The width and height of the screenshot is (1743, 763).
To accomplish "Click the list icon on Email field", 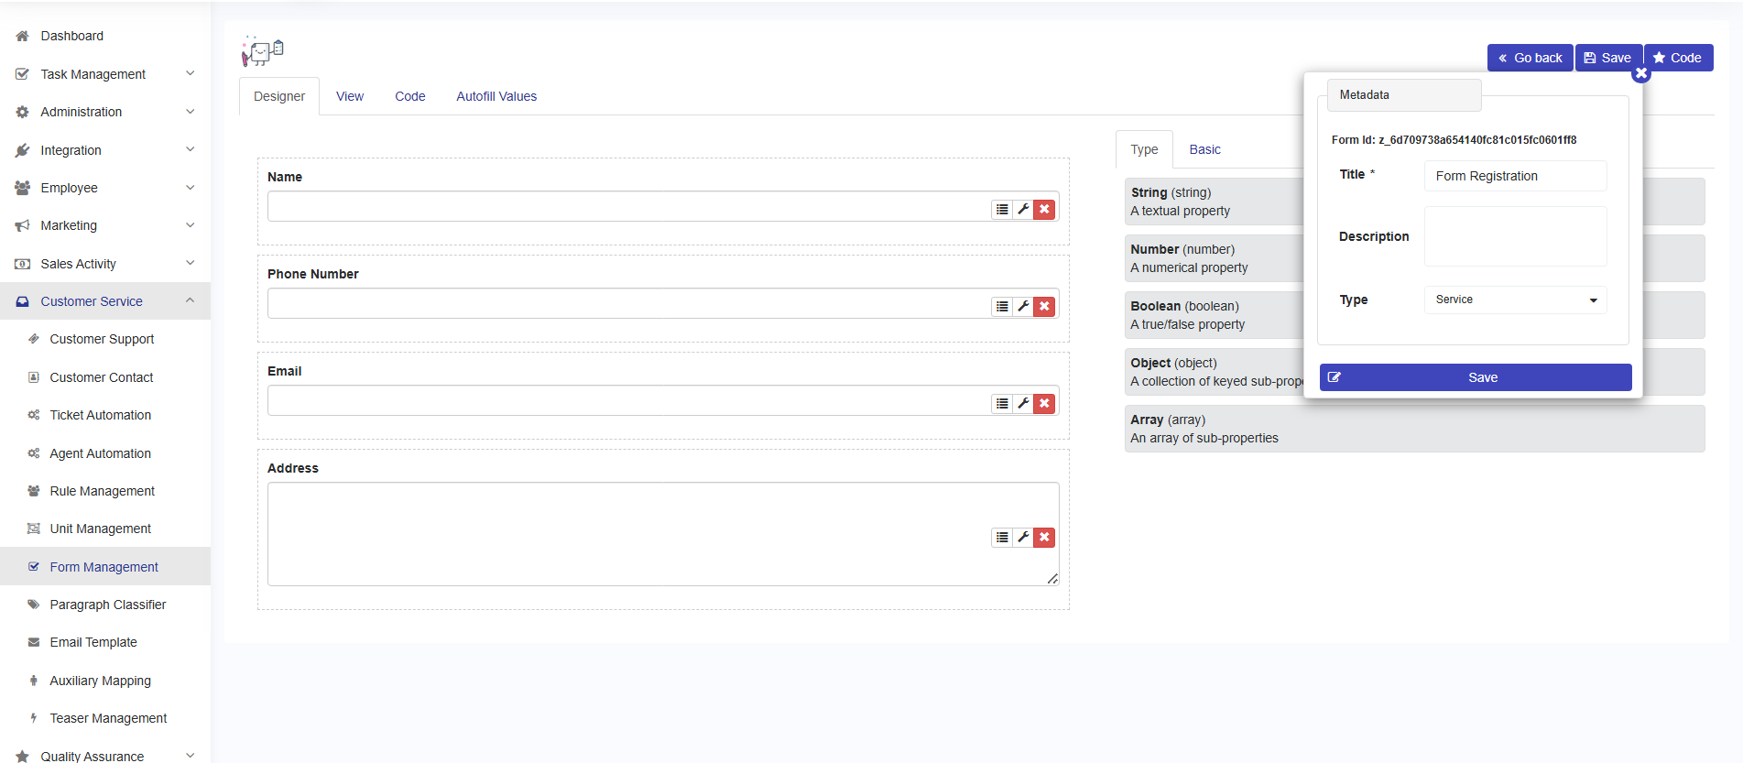I will (1002, 404).
